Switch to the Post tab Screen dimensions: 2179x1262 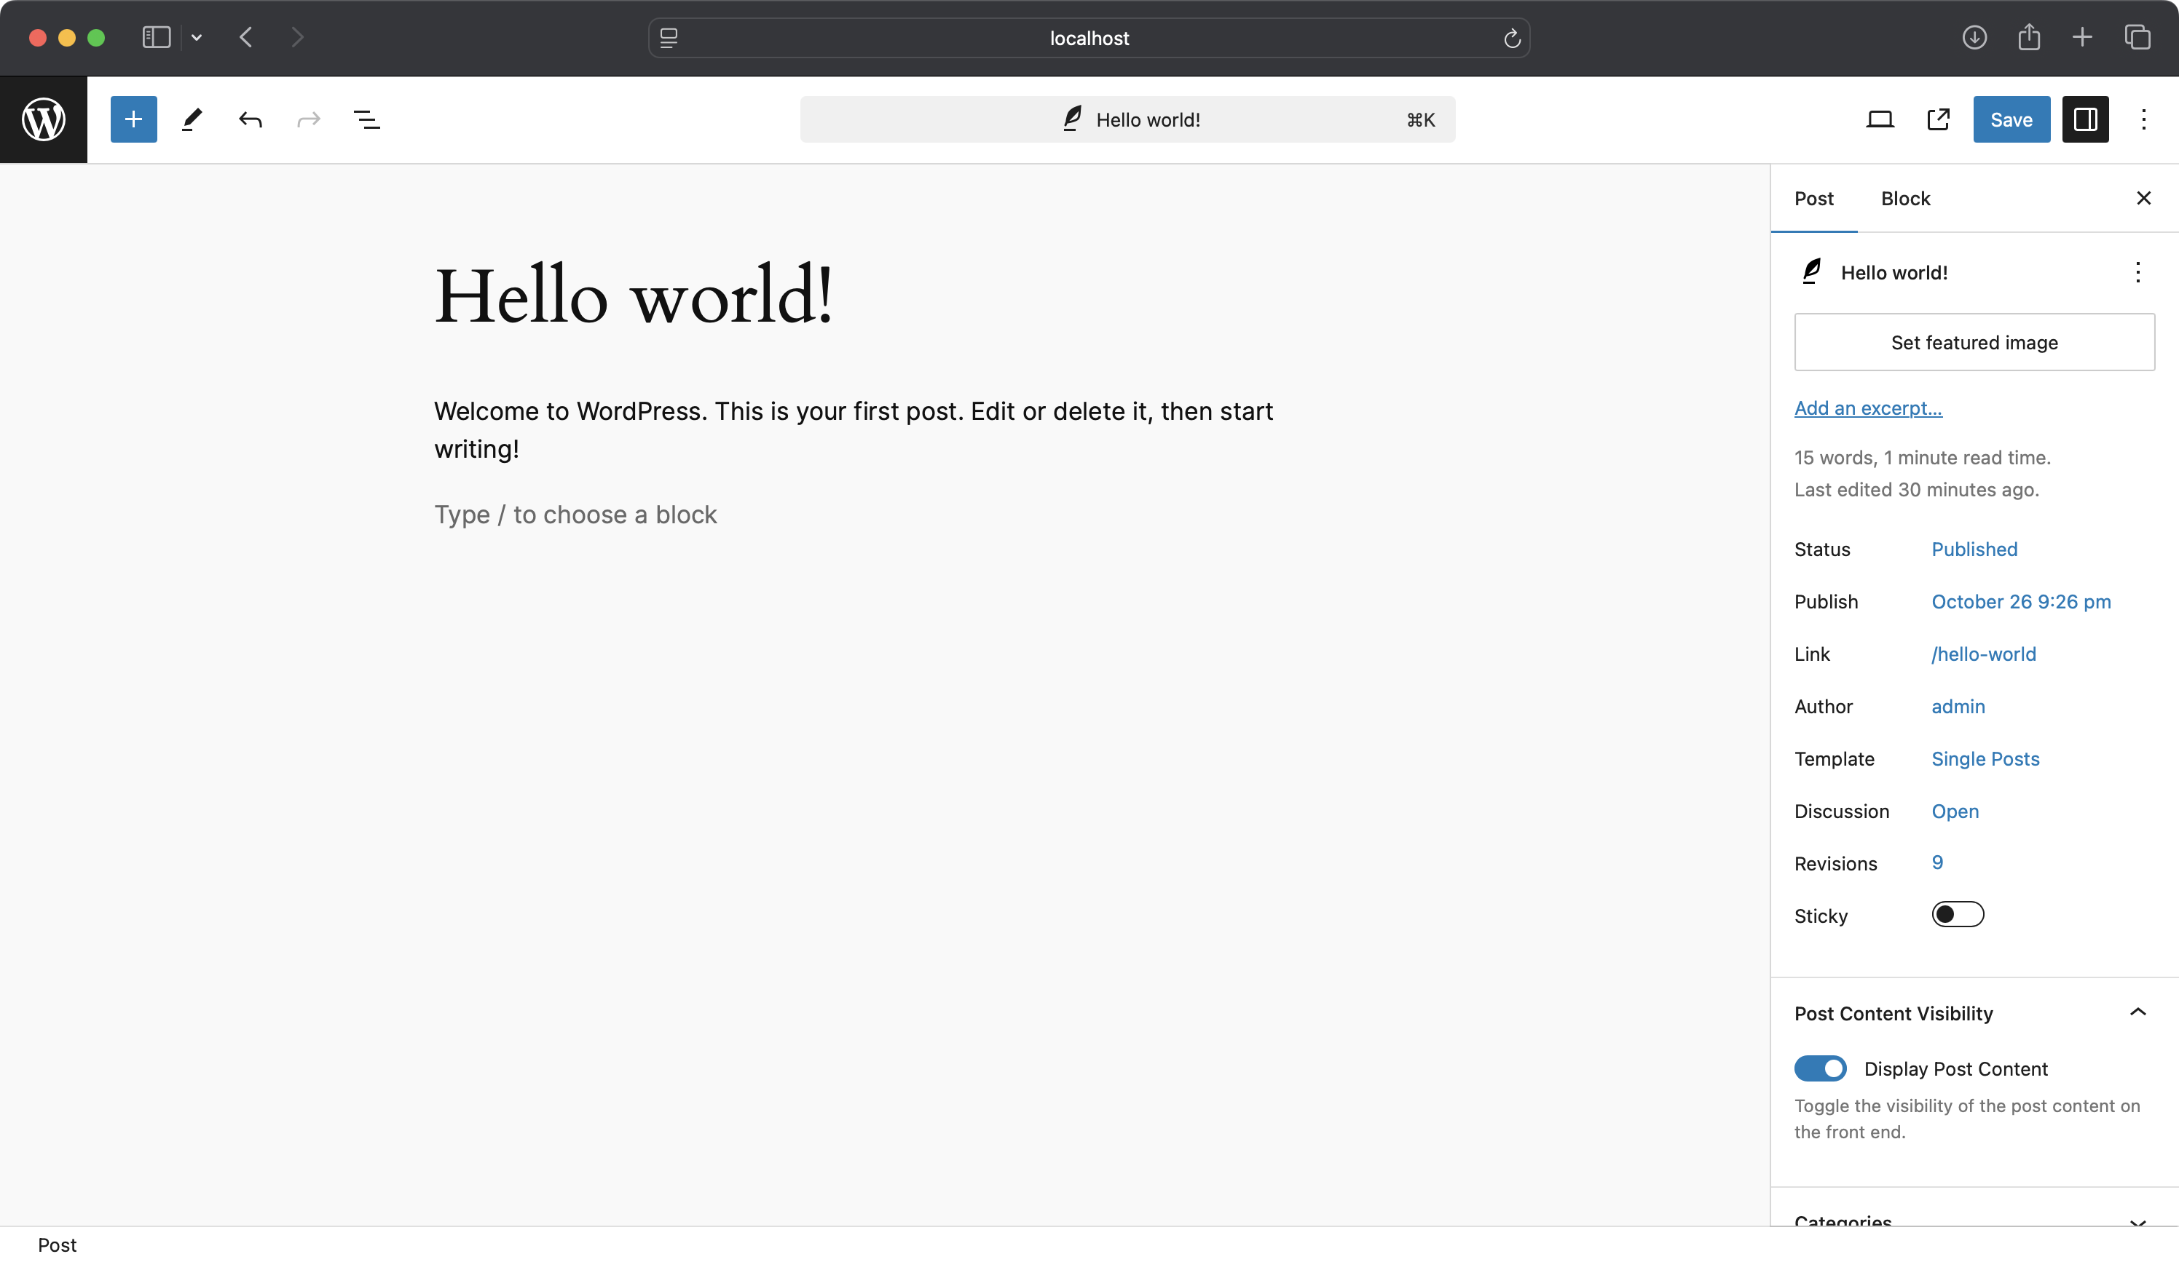coord(1814,197)
